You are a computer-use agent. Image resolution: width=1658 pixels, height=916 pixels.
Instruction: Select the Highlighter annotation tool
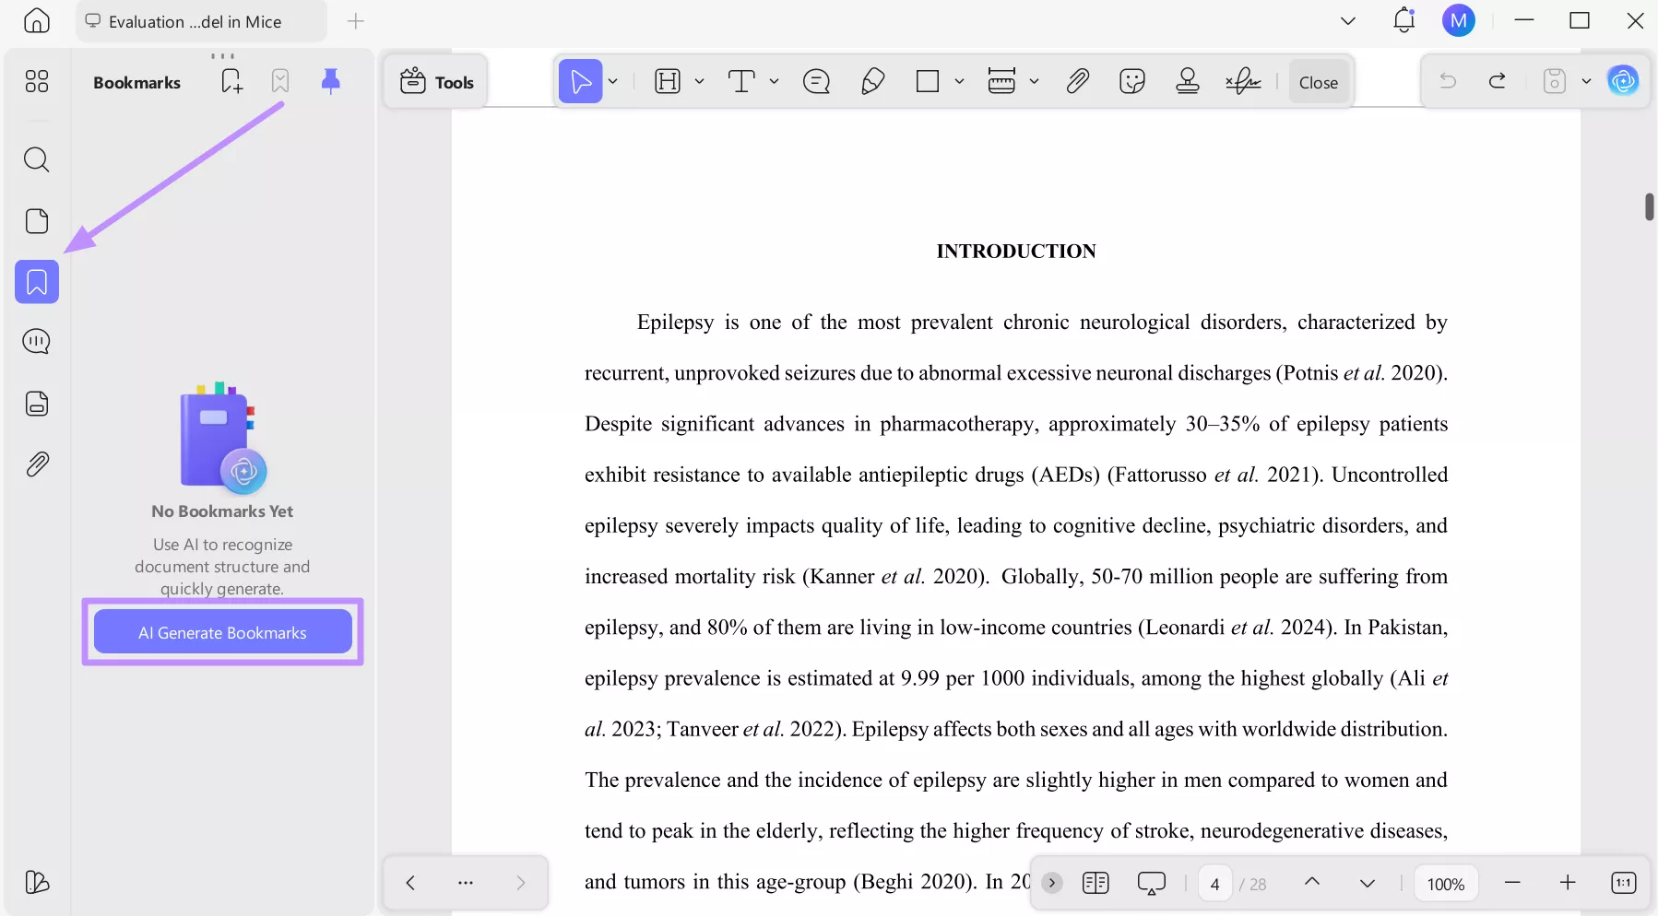pos(872,81)
